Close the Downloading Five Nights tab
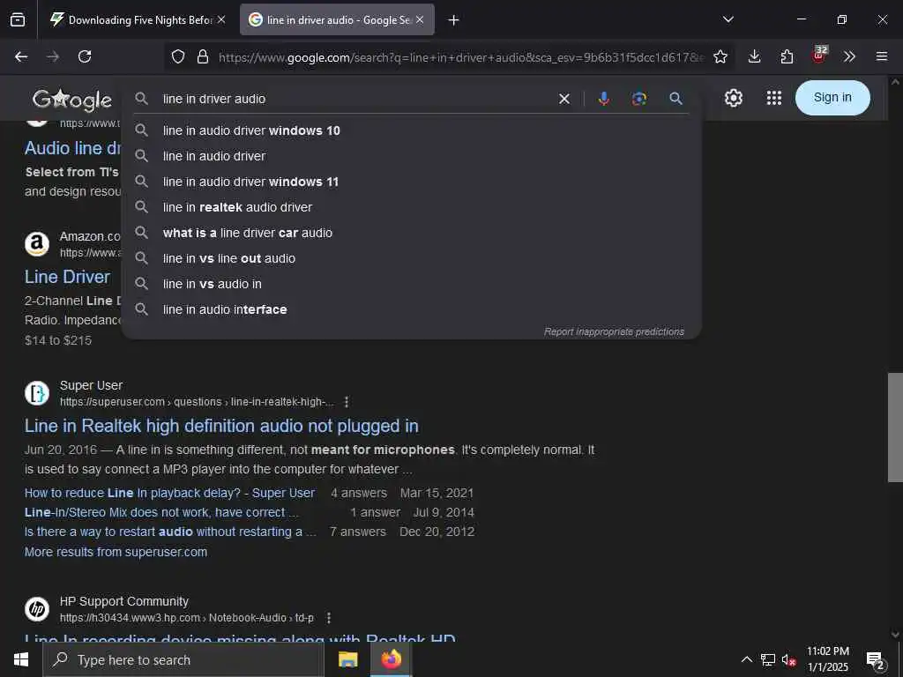Screen dimensions: 903x677 tap(221, 19)
